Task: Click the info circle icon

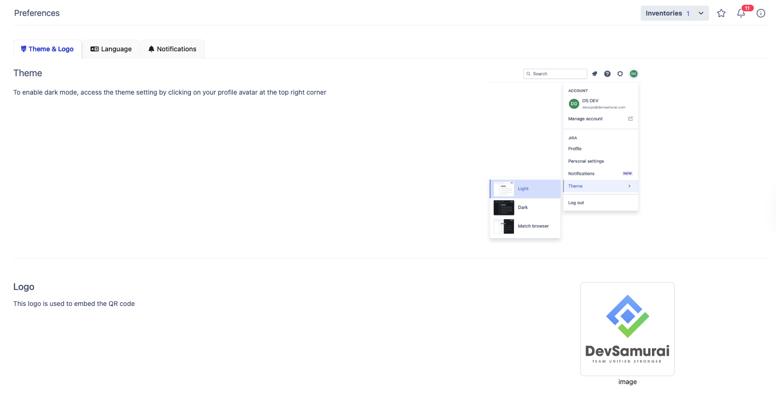Action: pyautogui.click(x=760, y=13)
